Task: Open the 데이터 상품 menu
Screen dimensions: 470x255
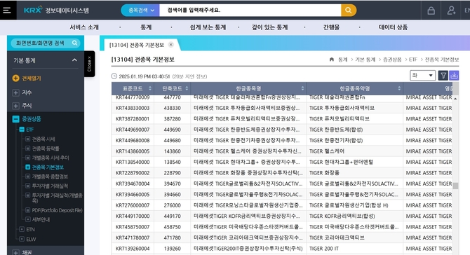Action: pos(393,27)
